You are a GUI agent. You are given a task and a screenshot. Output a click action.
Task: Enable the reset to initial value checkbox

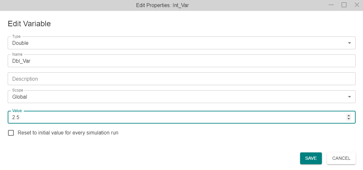pyautogui.click(x=11, y=133)
